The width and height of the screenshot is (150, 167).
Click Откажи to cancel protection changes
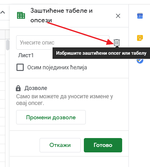point(60,145)
